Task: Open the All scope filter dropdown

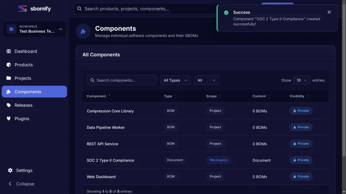Action: click(206, 80)
